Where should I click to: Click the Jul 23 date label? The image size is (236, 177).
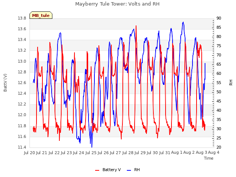(66, 153)
